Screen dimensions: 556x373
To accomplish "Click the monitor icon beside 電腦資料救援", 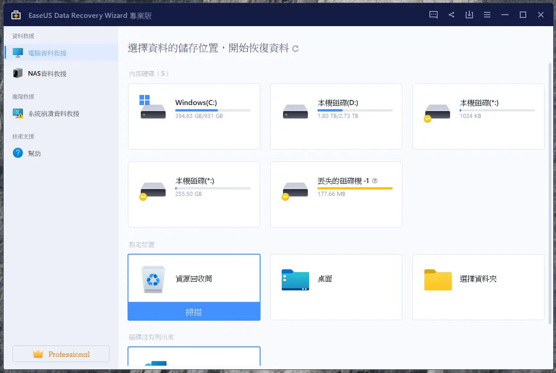I will 18,53.
